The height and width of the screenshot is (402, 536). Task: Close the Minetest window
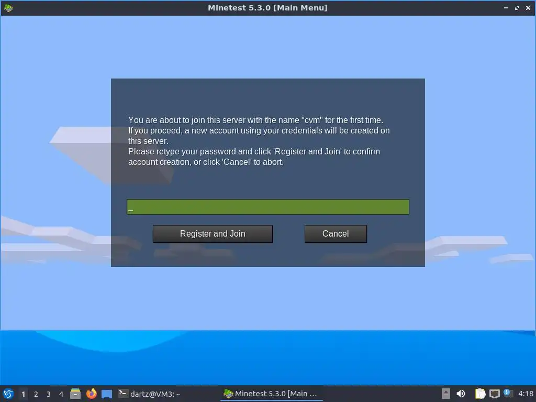click(x=528, y=8)
